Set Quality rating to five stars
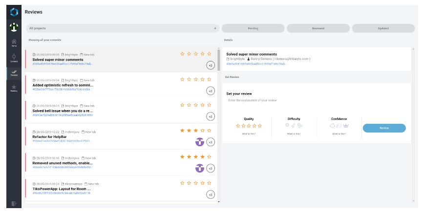 click(x=260, y=126)
